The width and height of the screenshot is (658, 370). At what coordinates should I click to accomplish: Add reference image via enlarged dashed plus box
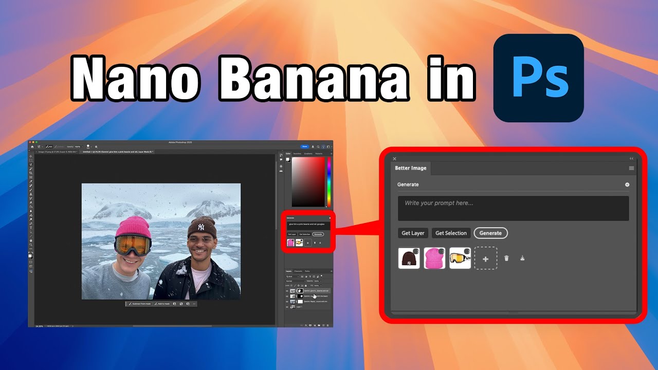tap(486, 258)
